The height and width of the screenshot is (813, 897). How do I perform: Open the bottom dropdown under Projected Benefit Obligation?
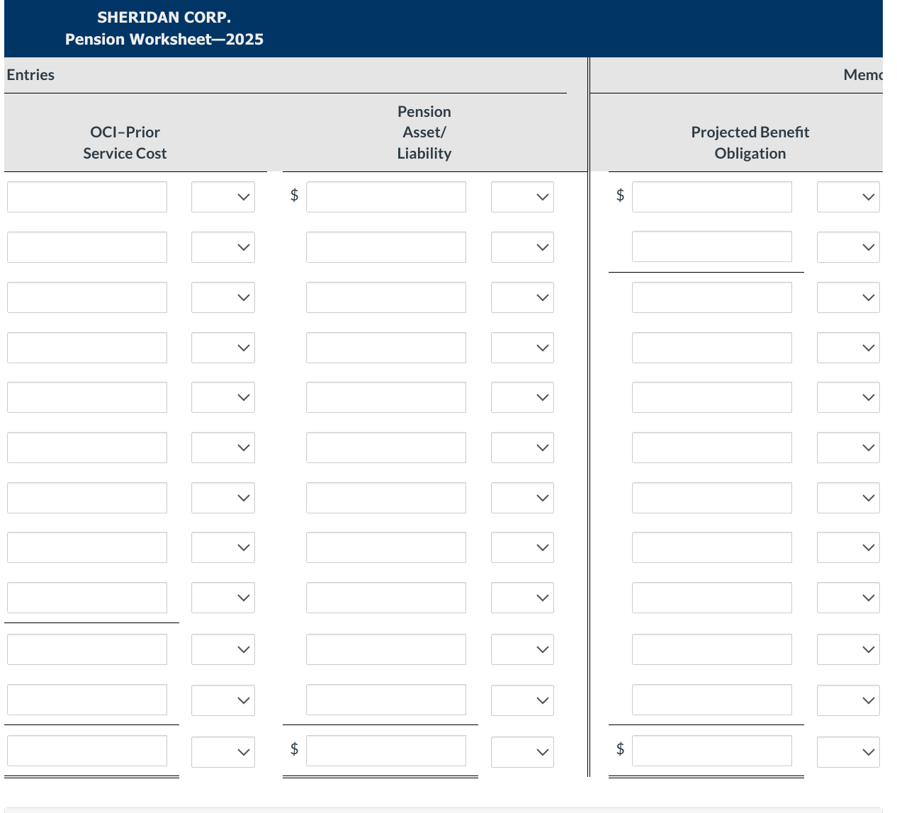(x=848, y=751)
